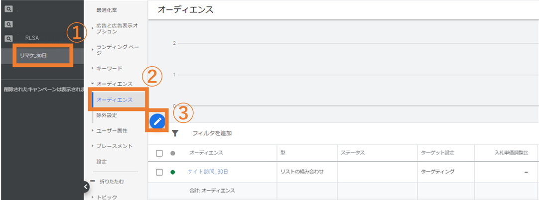Click the first search campaign magnifier icon

[8, 9]
